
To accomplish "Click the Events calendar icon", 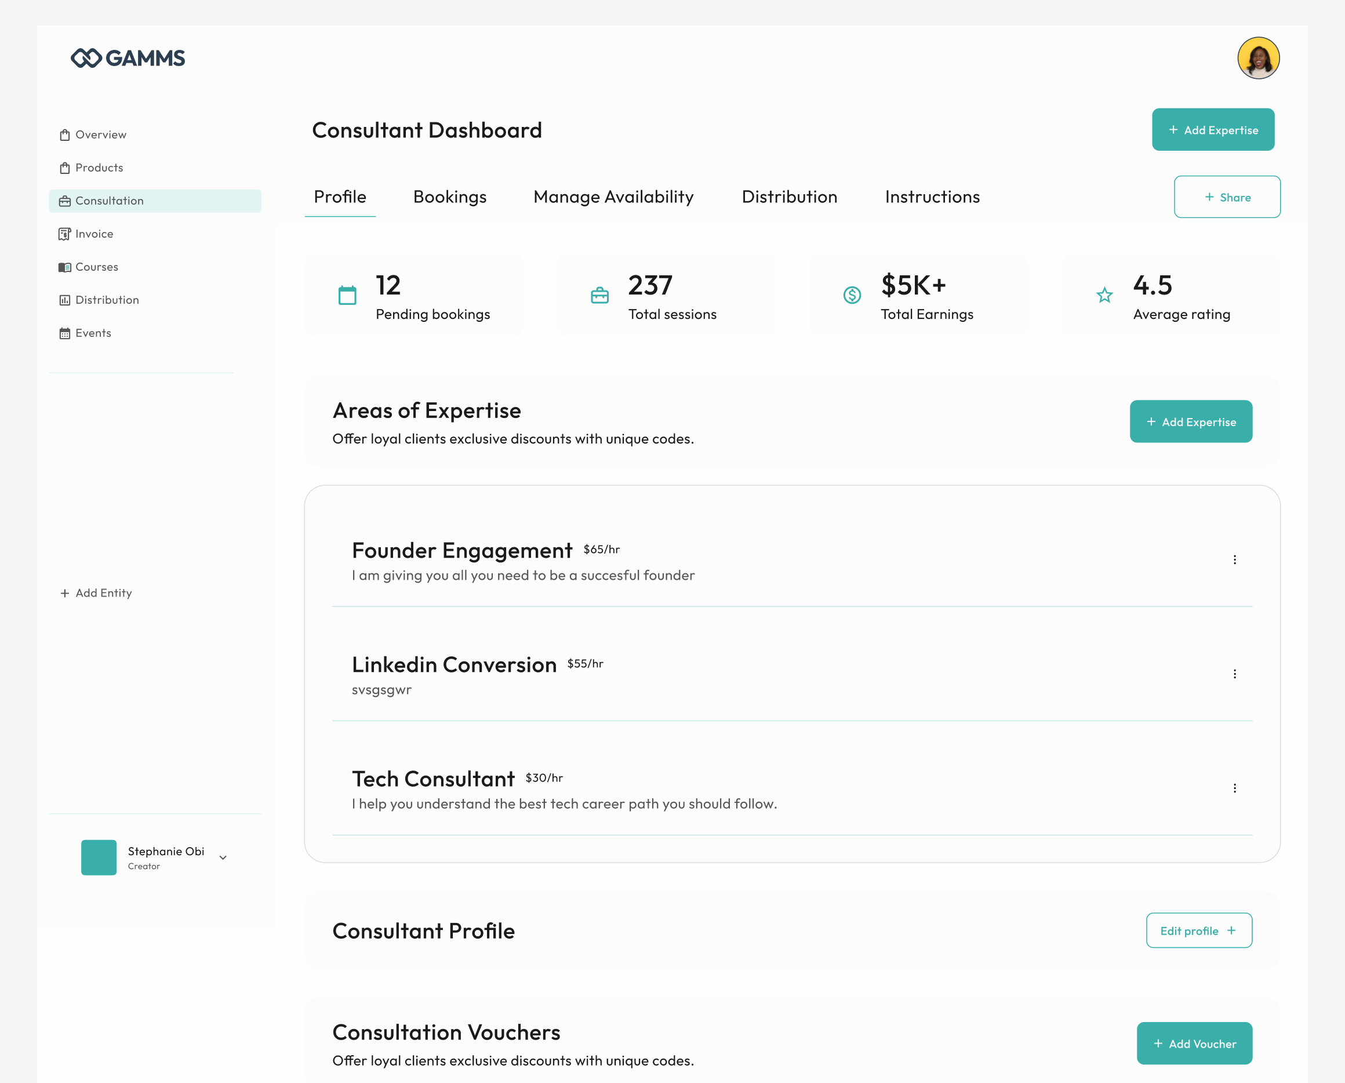I will (64, 333).
